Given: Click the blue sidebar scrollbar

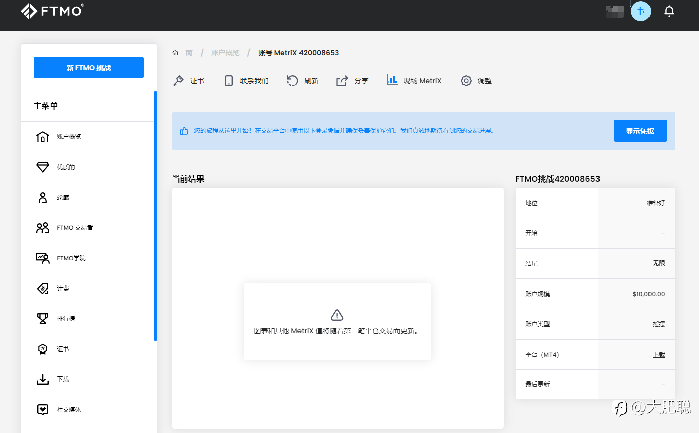Looking at the screenshot, I should click(155, 216).
